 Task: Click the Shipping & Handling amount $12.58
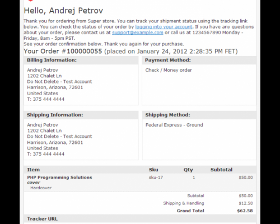(246, 203)
